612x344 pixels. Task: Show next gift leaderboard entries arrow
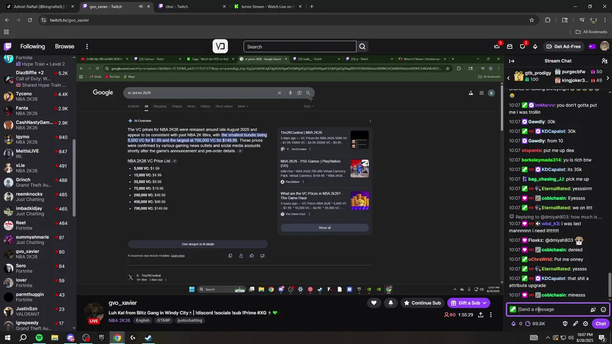608,77
